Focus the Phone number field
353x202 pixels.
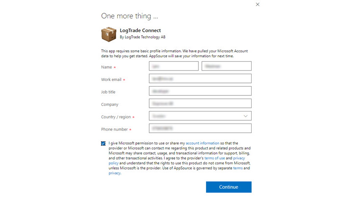pos(200,129)
